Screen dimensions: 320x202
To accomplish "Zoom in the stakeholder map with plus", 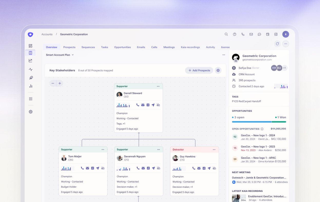I will coord(60,83).
